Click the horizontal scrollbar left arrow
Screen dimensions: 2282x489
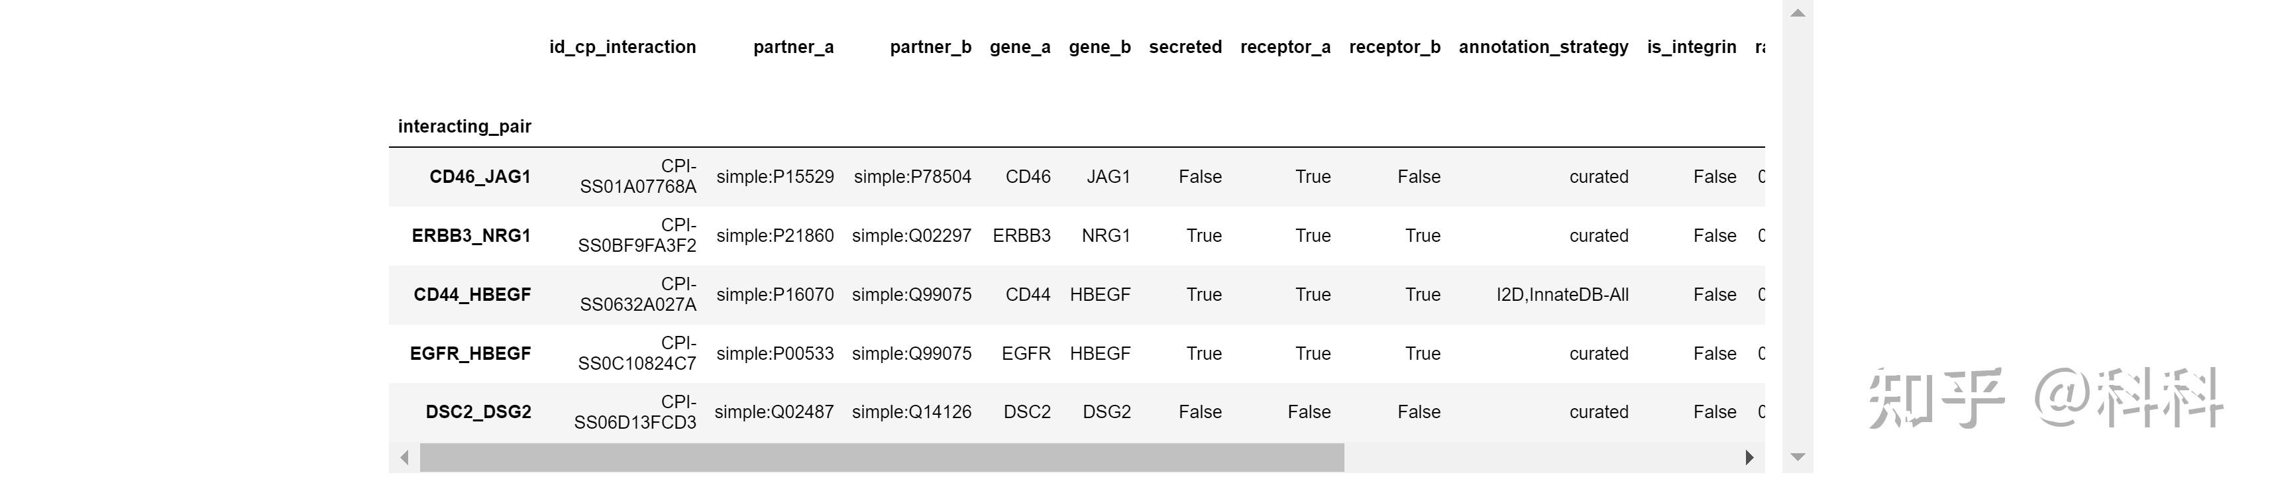tap(405, 458)
